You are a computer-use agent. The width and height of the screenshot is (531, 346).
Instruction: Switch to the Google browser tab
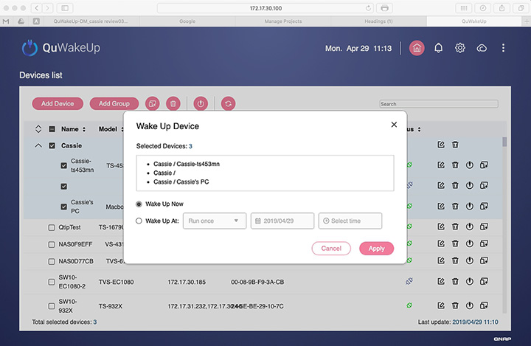[187, 21]
